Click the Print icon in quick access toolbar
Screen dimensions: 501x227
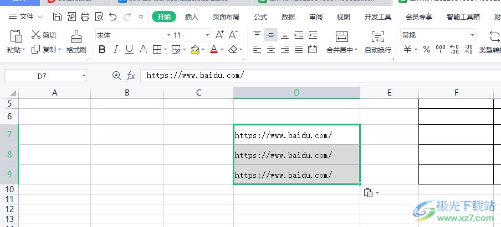point(85,17)
